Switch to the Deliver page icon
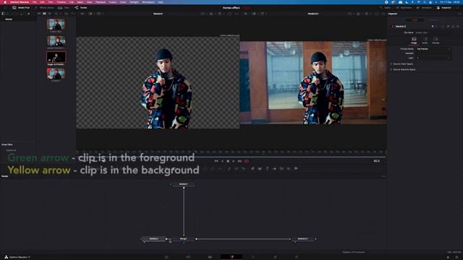The image size is (463, 260). click(297, 257)
